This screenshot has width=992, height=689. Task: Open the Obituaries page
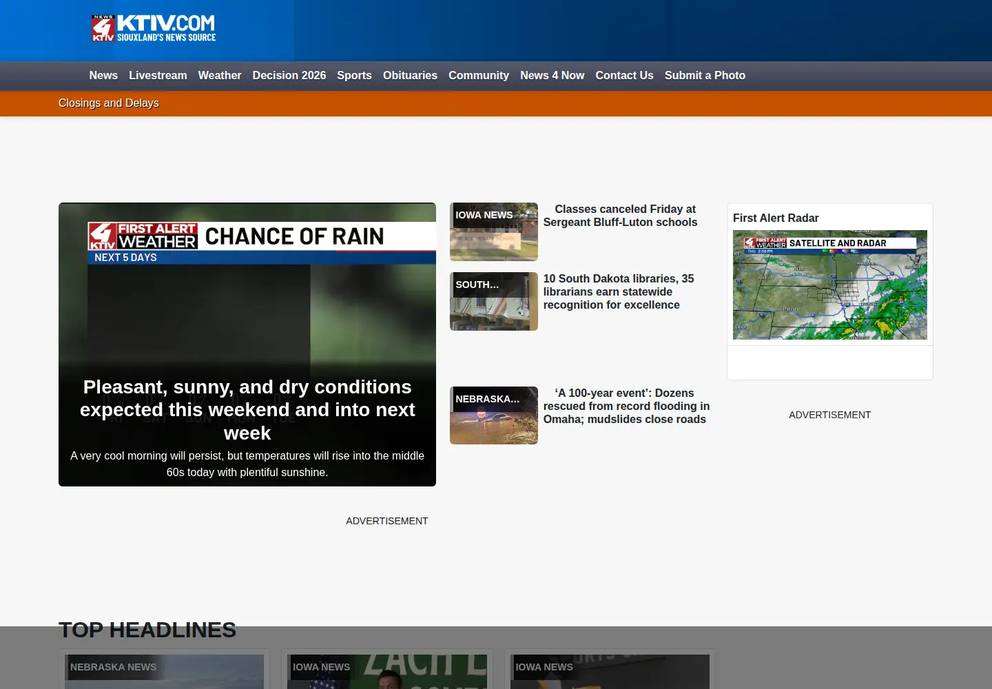click(410, 76)
